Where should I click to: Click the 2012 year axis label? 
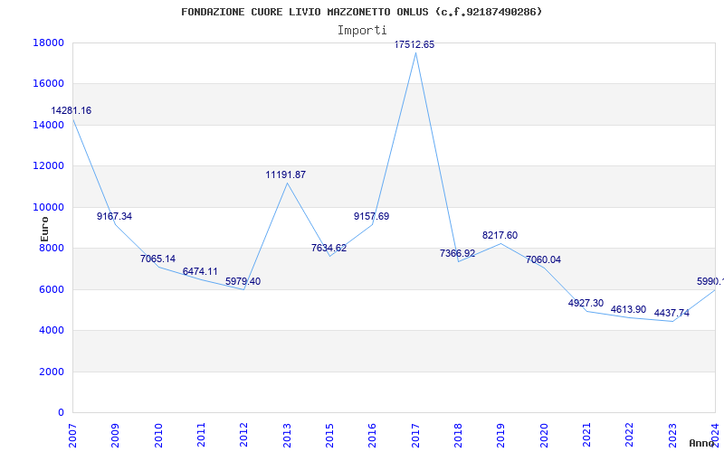pos(243,436)
